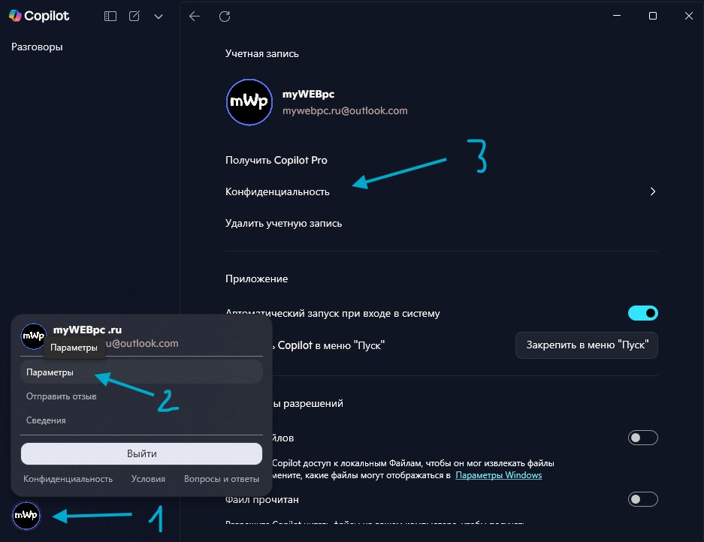Image resolution: width=704 pixels, height=542 pixels.
Task: Close the Copilot window
Action: click(689, 16)
